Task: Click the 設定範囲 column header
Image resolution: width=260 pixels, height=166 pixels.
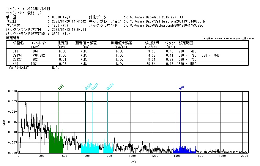Action: tap(186, 43)
